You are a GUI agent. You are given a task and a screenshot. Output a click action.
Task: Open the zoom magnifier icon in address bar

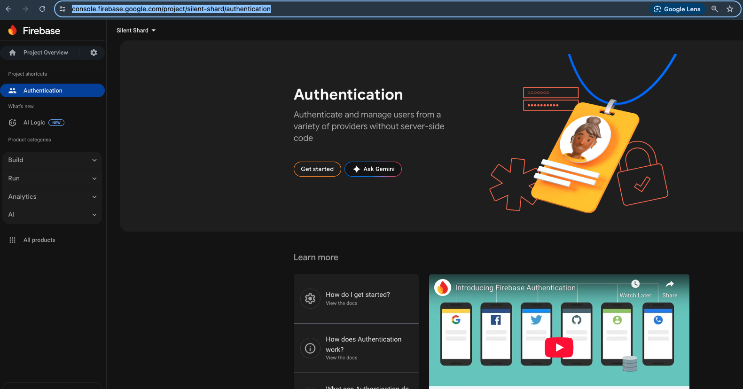click(x=714, y=9)
